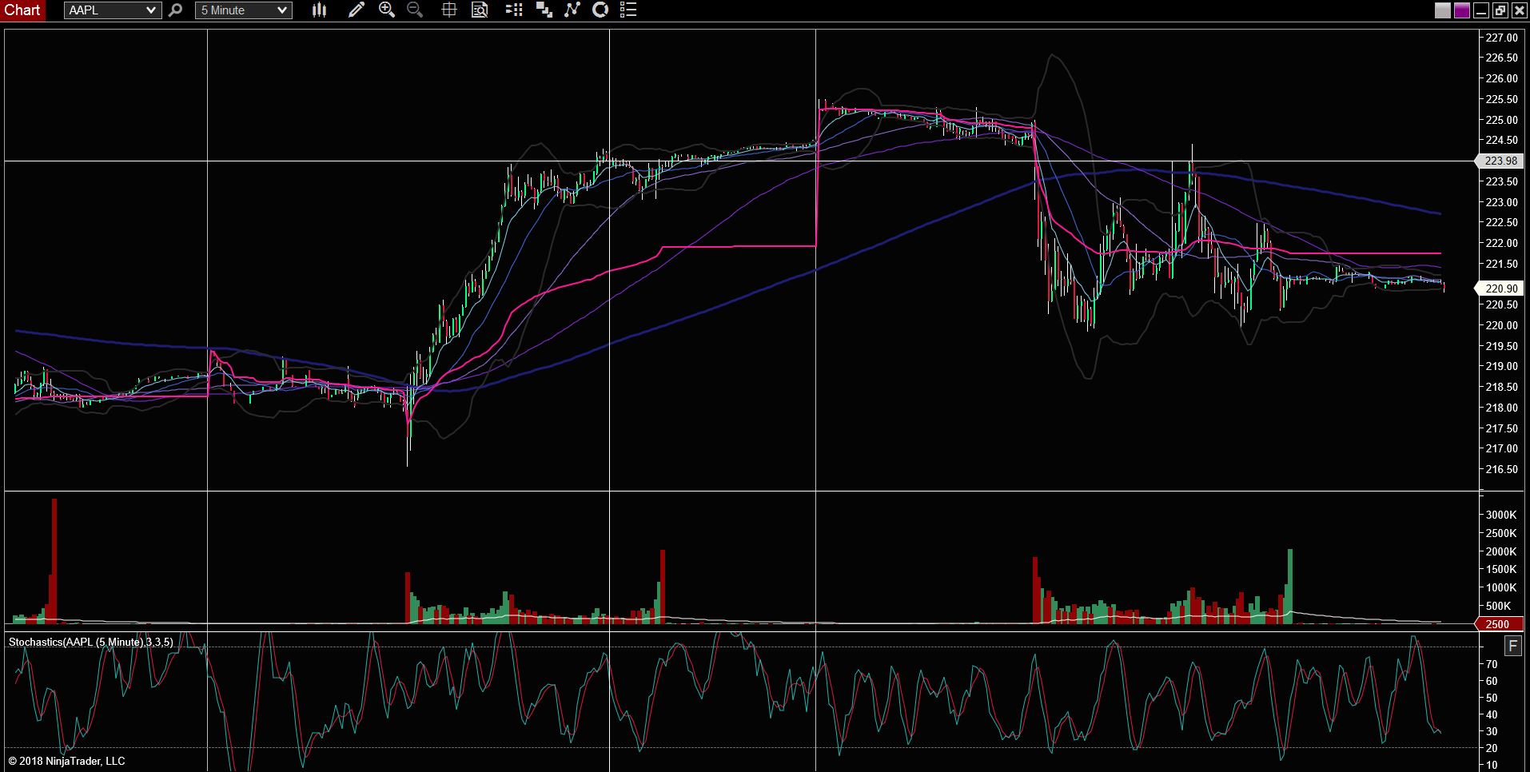Open the Strategies circular-arrow icon
The width and height of the screenshot is (1530, 772).
(x=600, y=10)
